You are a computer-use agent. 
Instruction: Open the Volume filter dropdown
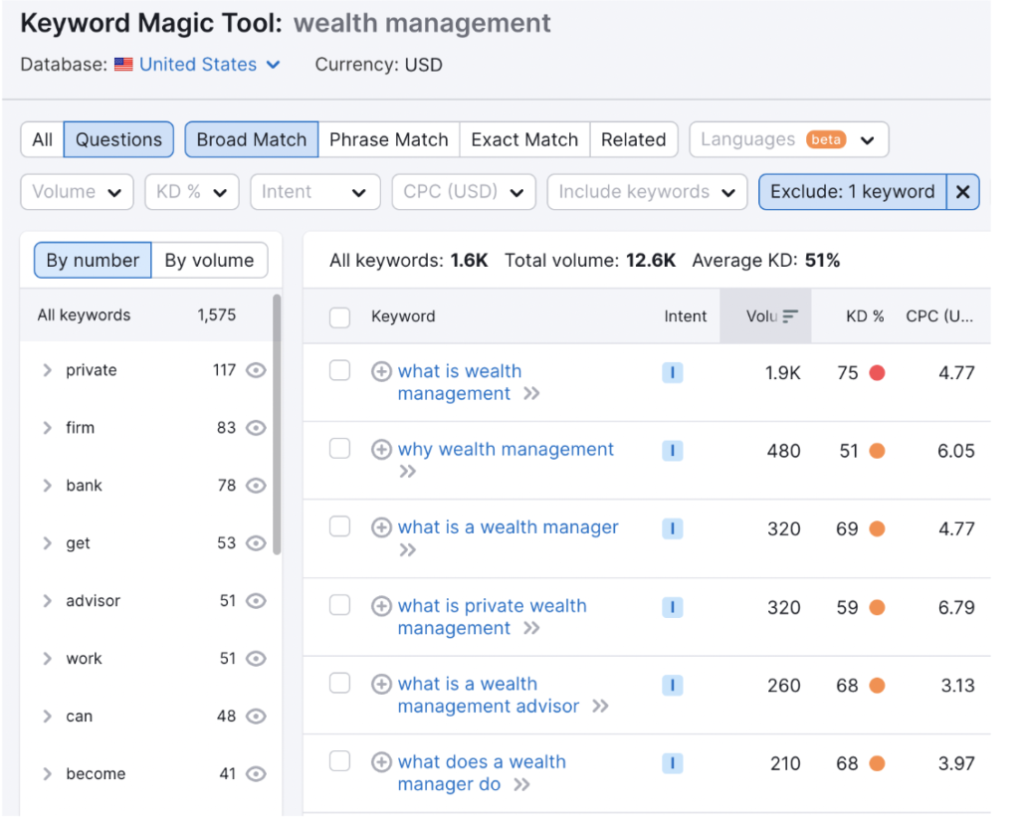pyautogui.click(x=77, y=191)
